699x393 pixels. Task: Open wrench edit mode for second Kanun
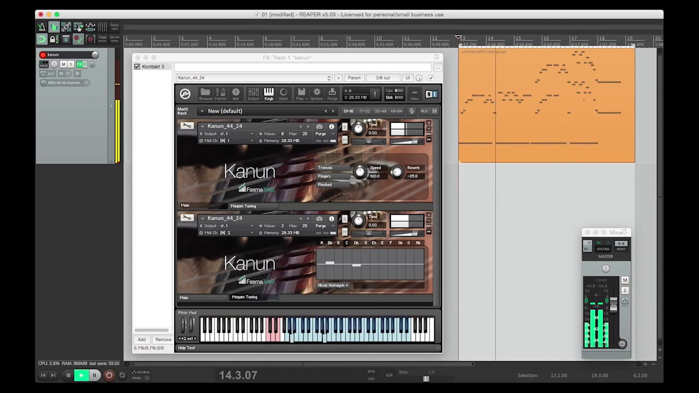187,218
